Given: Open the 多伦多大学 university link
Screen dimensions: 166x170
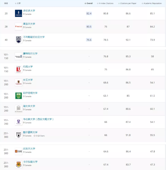Looking at the screenshot, I should coord(29,11).
